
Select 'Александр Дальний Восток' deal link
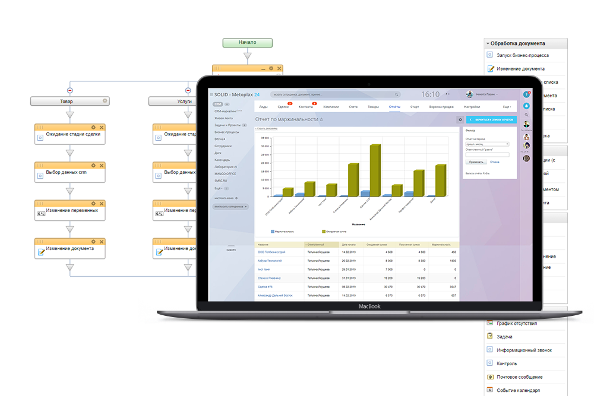pos(275,295)
